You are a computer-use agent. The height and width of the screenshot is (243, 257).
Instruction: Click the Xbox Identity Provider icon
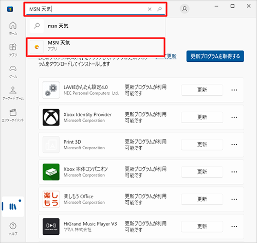click(51, 117)
